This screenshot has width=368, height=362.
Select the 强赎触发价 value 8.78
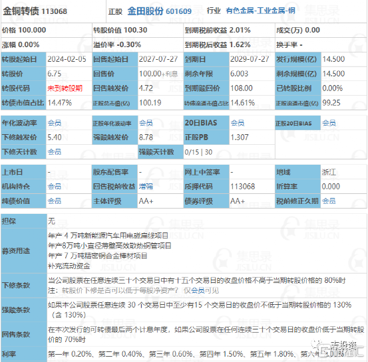tap(146, 137)
